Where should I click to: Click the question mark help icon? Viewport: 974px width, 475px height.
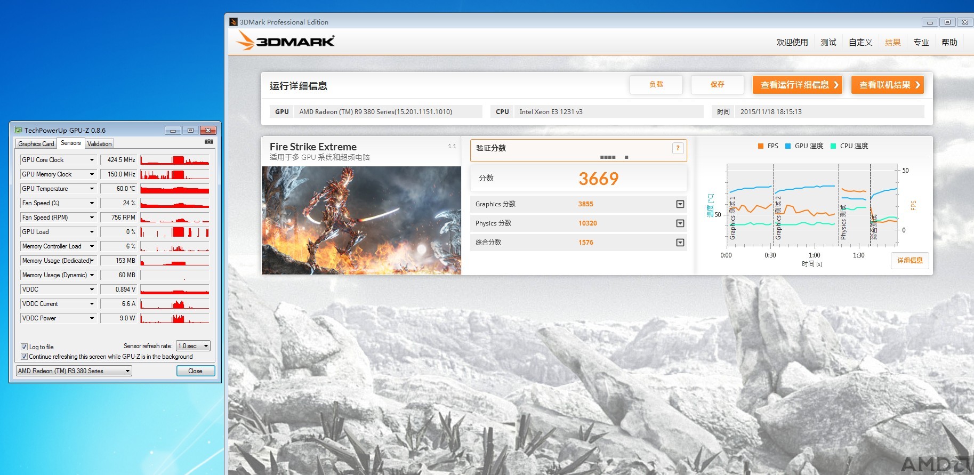click(x=678, y=148)
